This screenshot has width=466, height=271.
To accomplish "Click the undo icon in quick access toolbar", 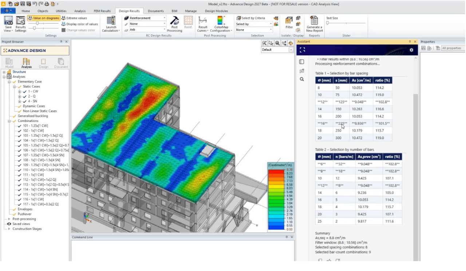I will coord(34,4).
